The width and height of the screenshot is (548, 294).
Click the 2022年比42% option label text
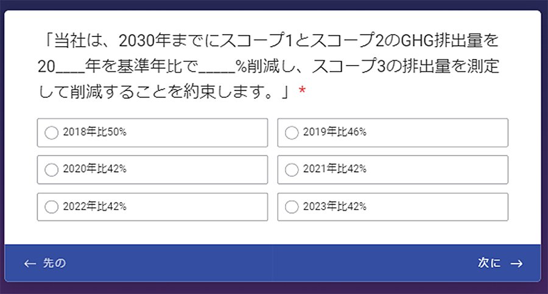pos(94,207)
